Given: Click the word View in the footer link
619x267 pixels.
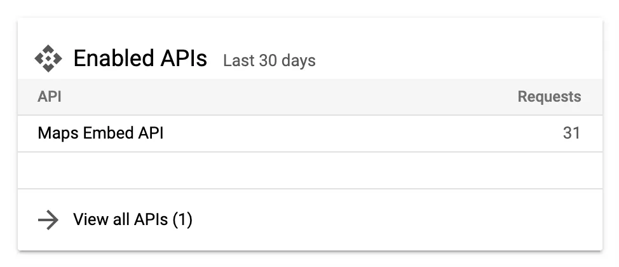Looking at the screenshot, I should click(x=90, y=219).
